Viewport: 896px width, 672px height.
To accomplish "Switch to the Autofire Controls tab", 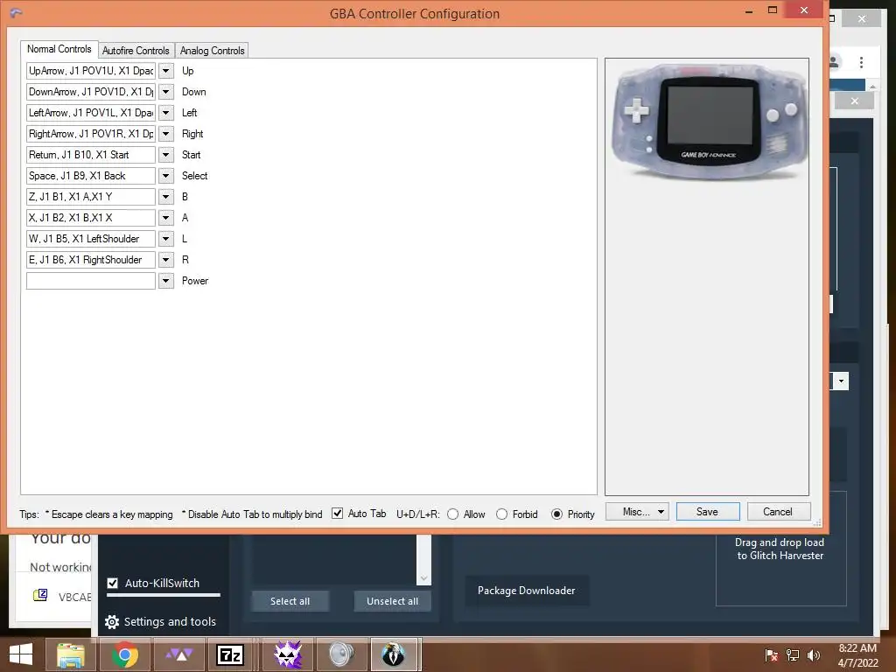I will coord(136,50).
